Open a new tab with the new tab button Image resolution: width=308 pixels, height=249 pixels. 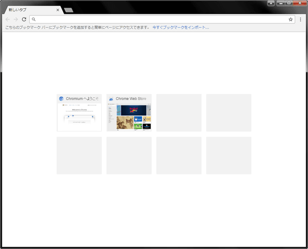[x=69, y=10]
